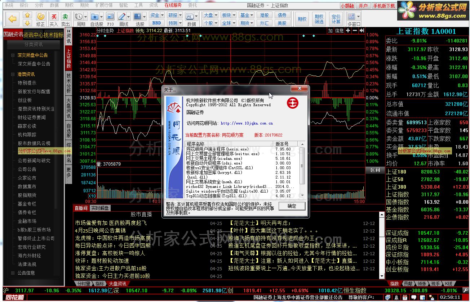
Task: Open news 龙虎榜：中国软件再造市场高度
Action: 113,238
